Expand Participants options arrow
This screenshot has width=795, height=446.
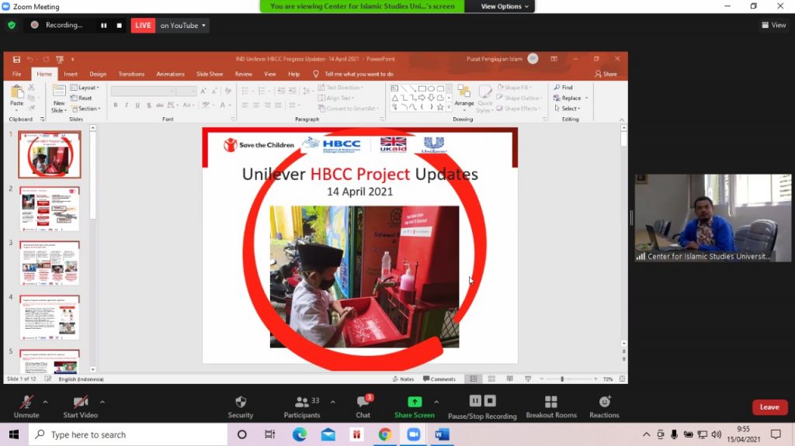(x=332, y=402)
